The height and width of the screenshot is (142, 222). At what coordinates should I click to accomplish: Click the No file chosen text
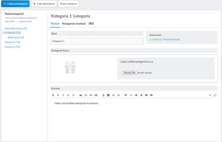[145, 73]
